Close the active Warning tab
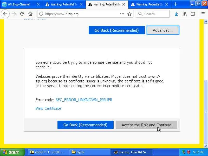The width and height of the screenshot is (208, 156). pyautogui.click(x=124, y=4)
